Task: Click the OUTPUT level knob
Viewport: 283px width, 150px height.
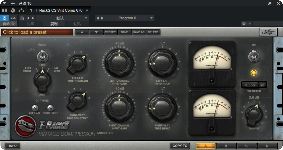Action: pos(254,115)
